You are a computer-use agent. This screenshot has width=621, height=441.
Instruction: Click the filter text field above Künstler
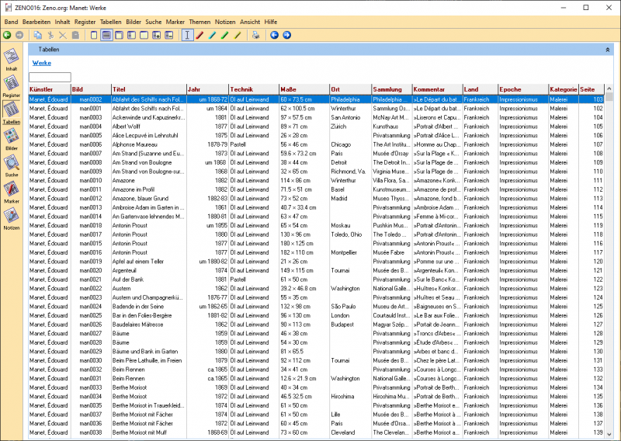click(50, 77)
